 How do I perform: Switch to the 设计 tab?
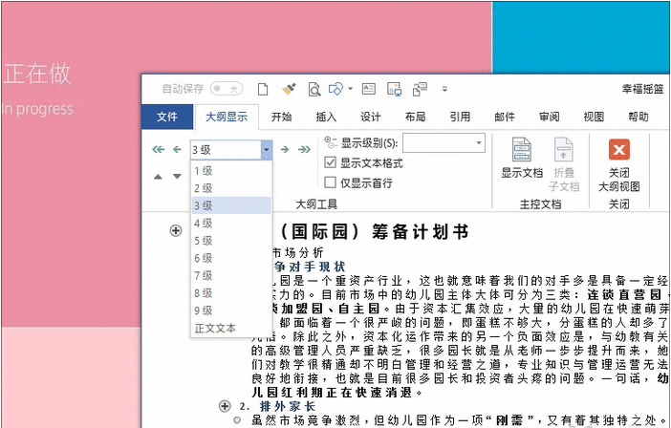coord(370,117)
